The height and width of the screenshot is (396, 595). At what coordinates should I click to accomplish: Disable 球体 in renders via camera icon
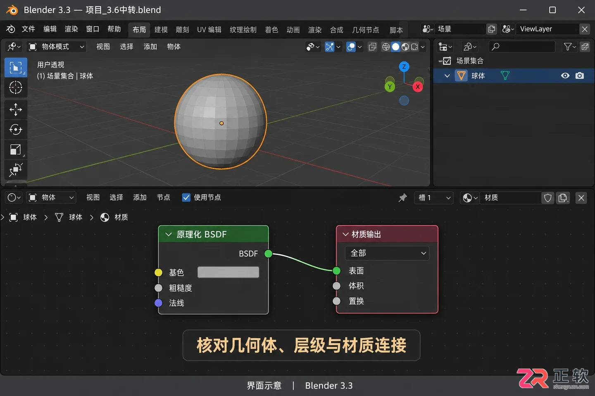coord(580,75)
